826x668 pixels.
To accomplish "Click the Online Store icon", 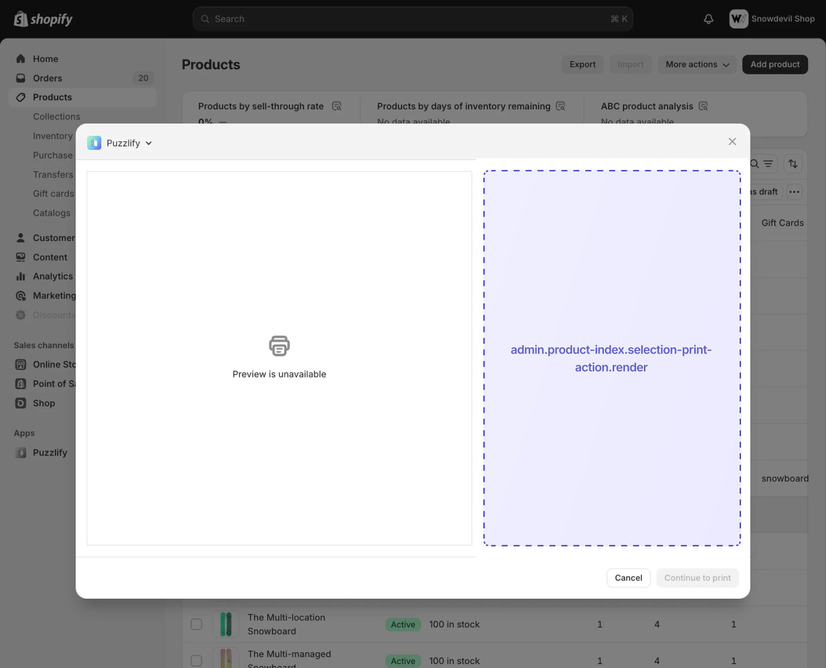I will pyautogui.click(x=21, y=364).
